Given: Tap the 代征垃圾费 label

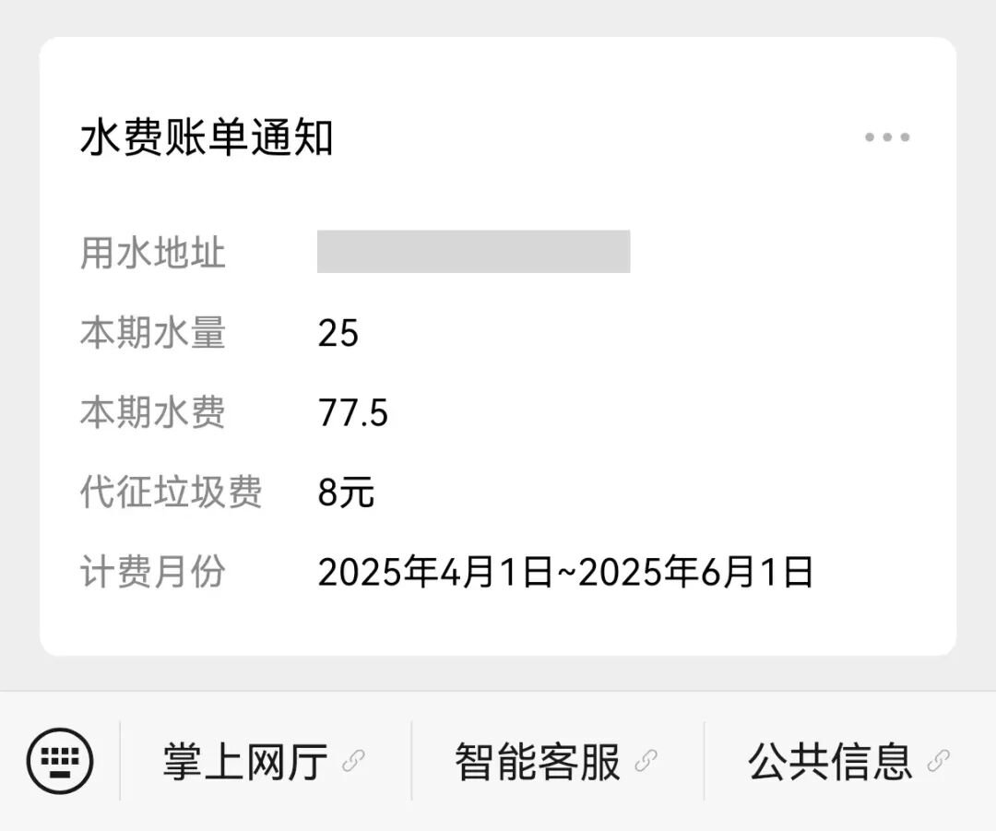Looking at the screenshot, I should tap(171, 493).
